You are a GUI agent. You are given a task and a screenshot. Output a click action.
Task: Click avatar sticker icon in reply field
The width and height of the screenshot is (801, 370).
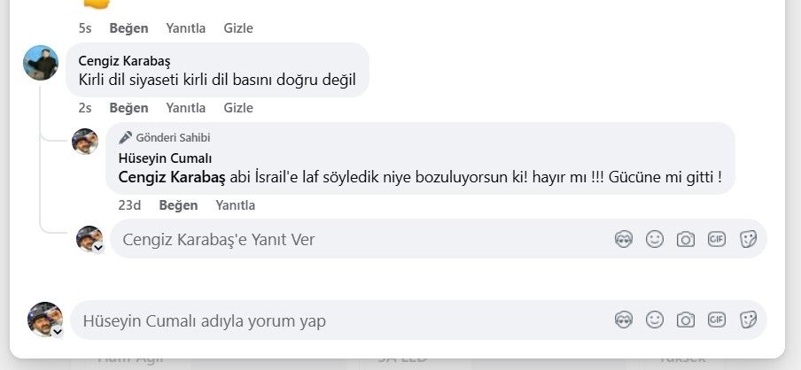(x=624, y=239)
